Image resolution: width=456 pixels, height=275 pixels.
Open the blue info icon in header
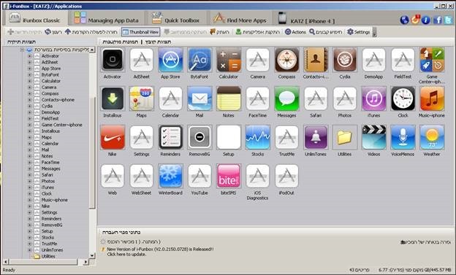click(426, 20)
